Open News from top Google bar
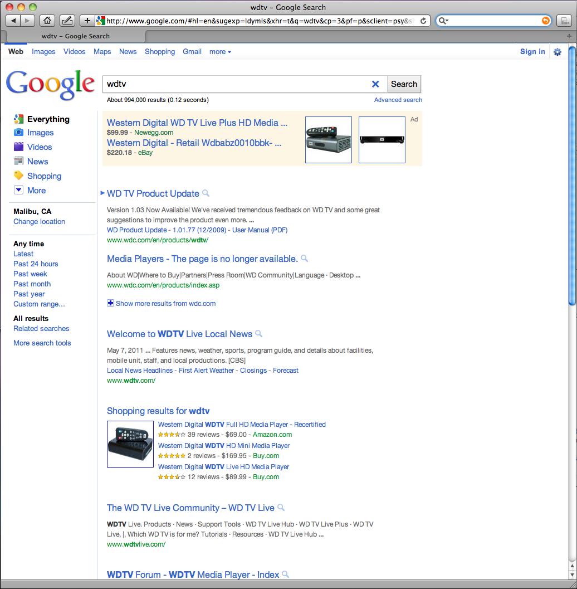577x589 pixels. 128,52
